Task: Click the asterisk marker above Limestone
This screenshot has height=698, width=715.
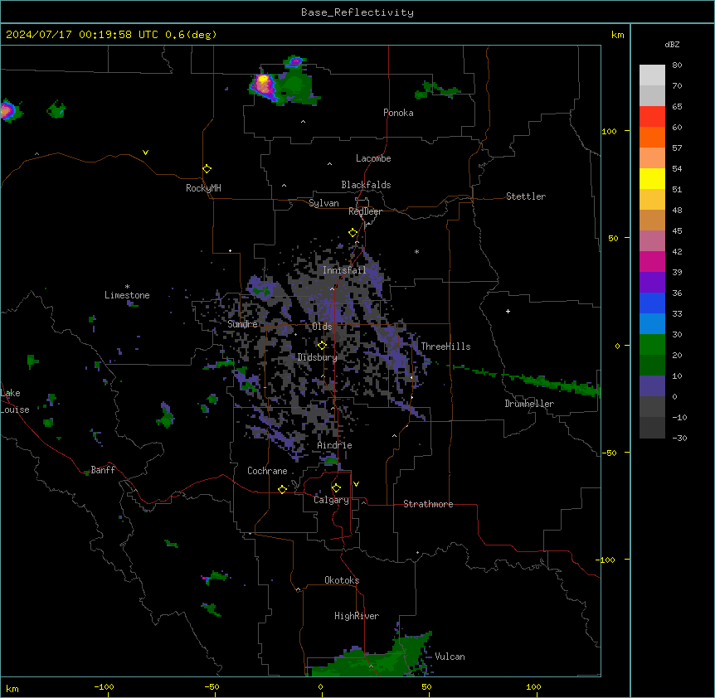Action: 127,287
